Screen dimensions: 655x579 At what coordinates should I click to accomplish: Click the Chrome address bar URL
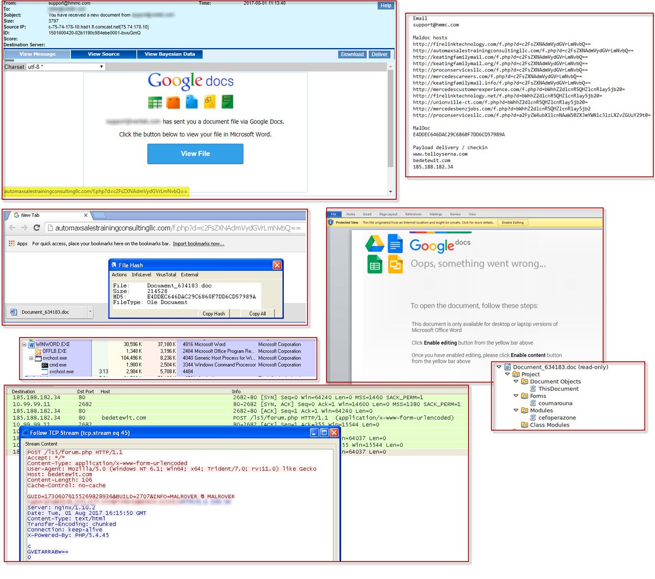tap(178, 228)
